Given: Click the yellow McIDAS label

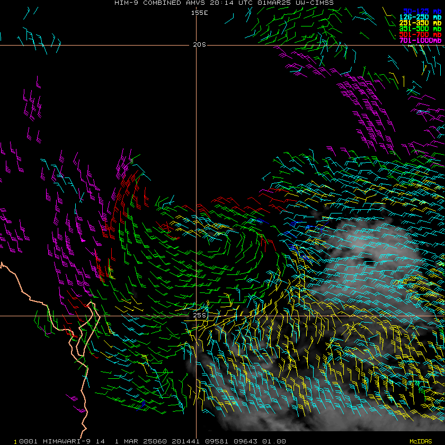Looking at the screenshot, I should click(421, 441).
